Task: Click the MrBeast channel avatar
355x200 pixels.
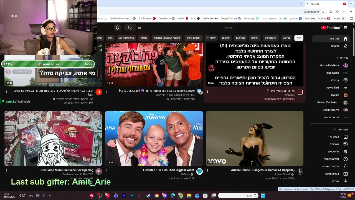Action: pos(199,172)
